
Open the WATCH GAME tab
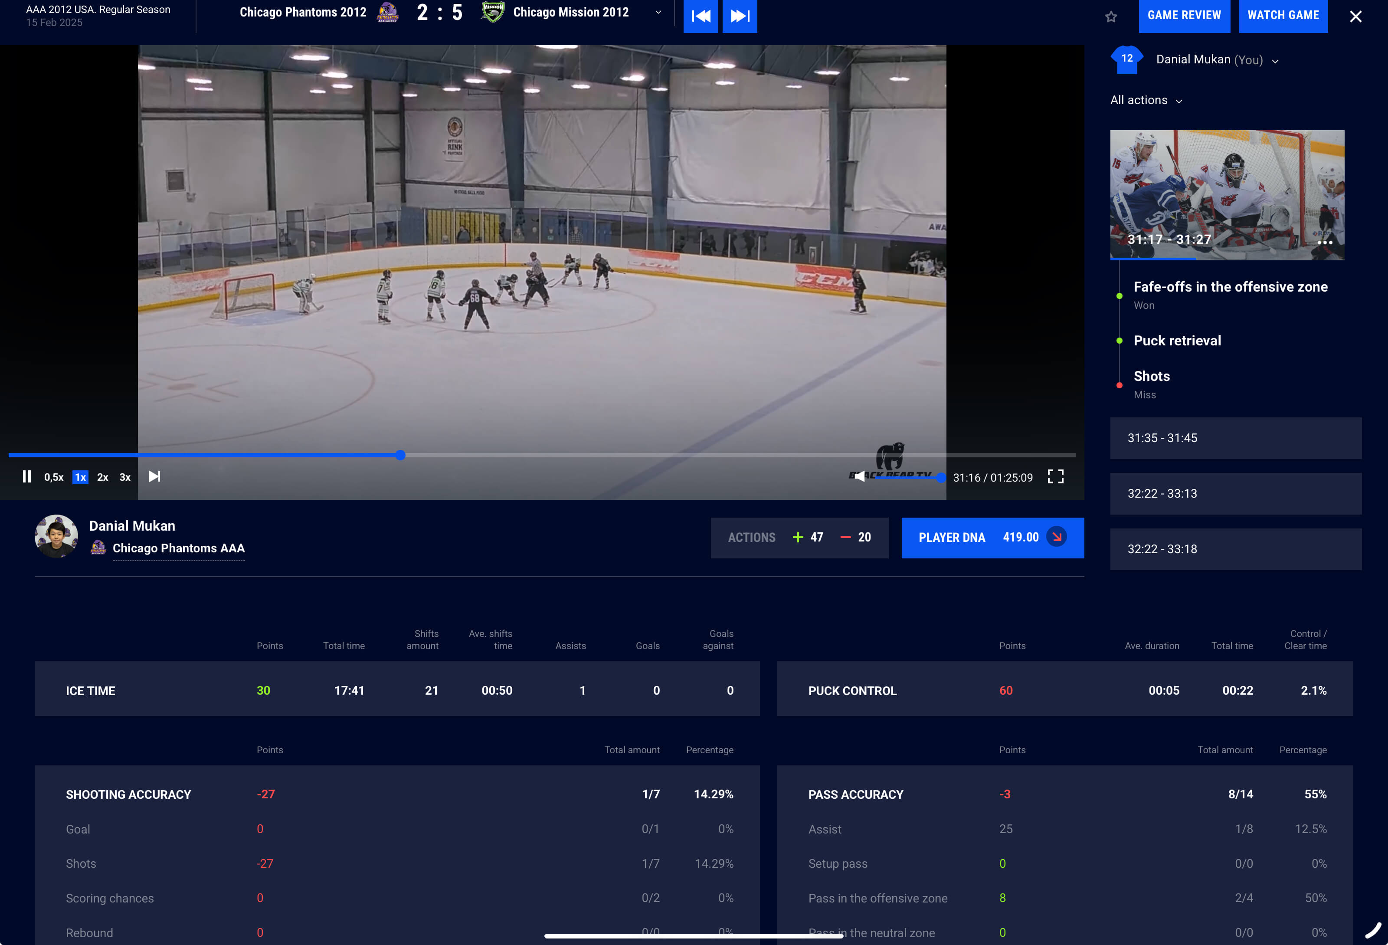(1283, 16)
